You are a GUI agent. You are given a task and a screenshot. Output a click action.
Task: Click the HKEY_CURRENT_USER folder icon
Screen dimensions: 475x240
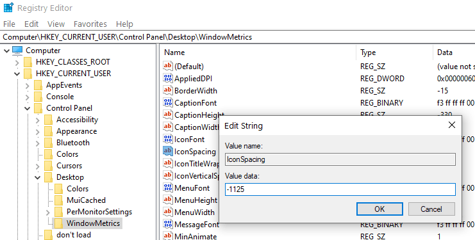(28, 74)
